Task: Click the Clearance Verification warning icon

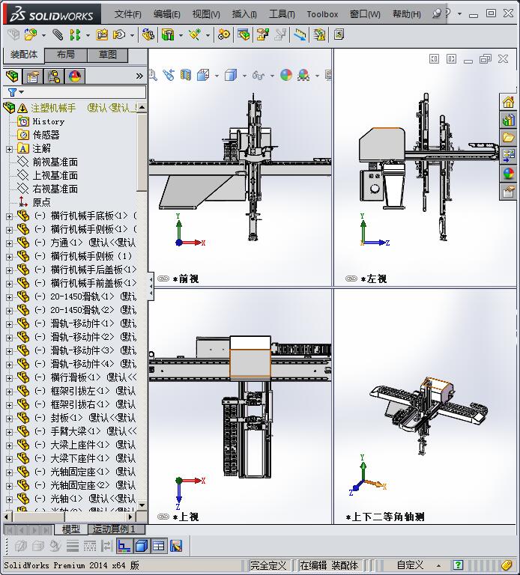Action: [x=319, y=35]
